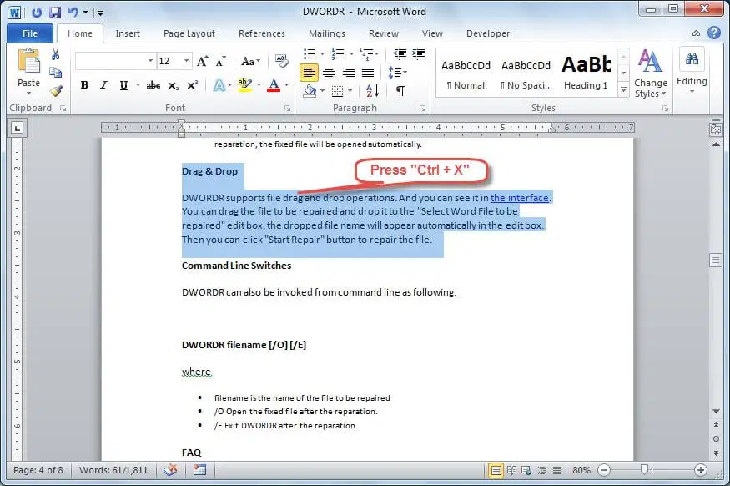Click the 80% zoom level
Screen dimensions: 730x486
pos(581,470)
